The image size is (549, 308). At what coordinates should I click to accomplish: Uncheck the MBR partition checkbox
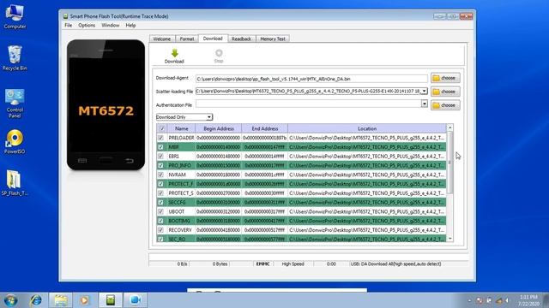tap(160, 147)
